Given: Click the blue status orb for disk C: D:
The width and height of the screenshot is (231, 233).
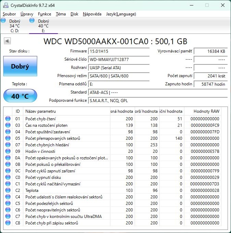Looking at the screenshot, I should (x=3, y=20).
